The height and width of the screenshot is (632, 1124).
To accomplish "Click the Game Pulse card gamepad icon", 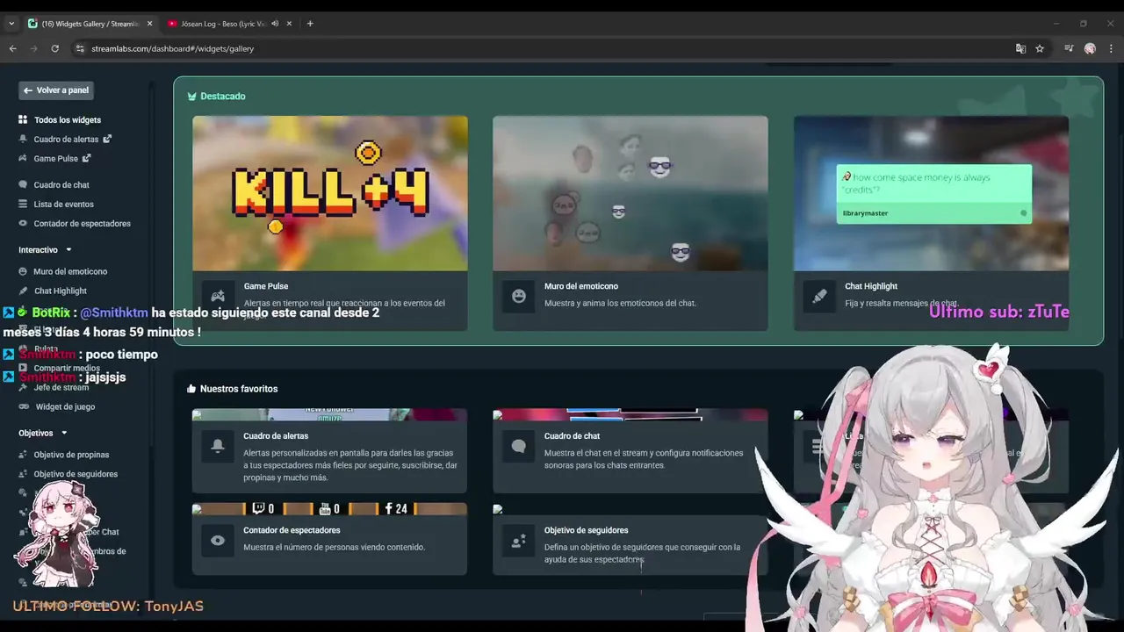I will click(218, 296).
